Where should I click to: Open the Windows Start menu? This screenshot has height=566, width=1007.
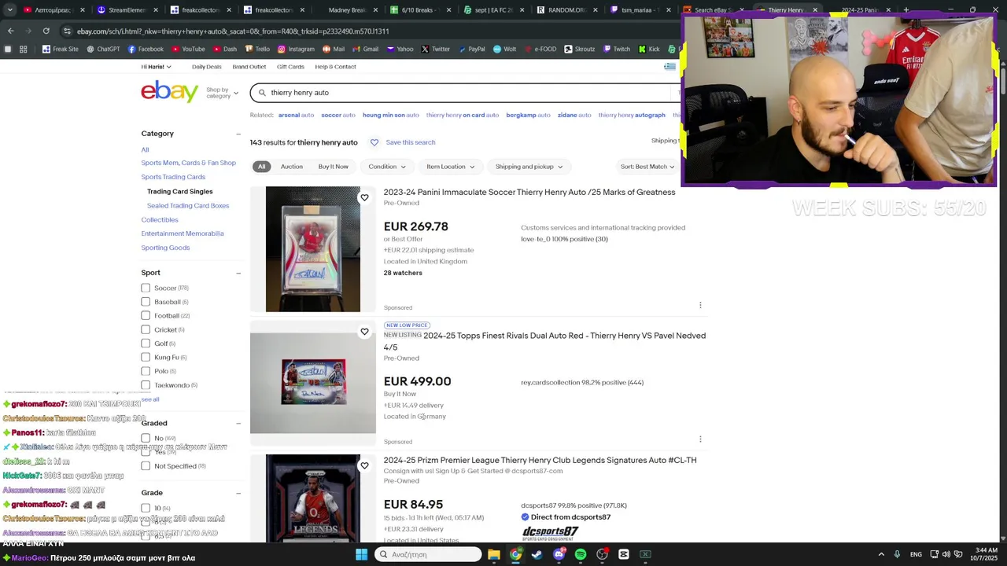tap(361, 554)
